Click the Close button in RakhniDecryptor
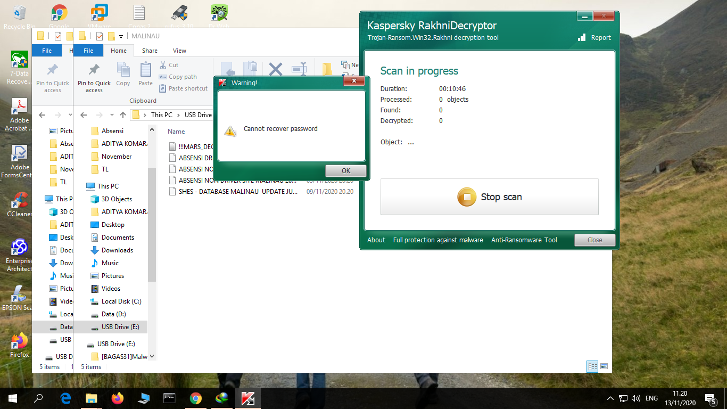Viewport: 727px width, 409px height. coord(595,240)
